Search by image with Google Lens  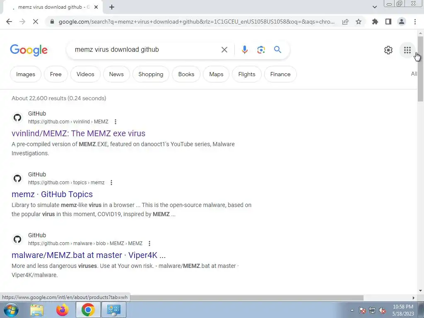(x=261, y=50)
